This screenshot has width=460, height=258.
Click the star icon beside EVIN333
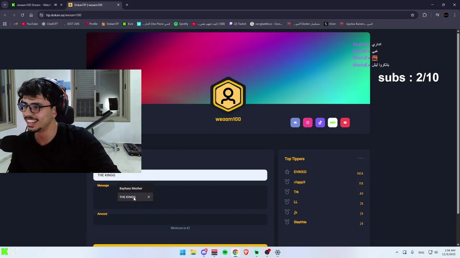(287, 172)
